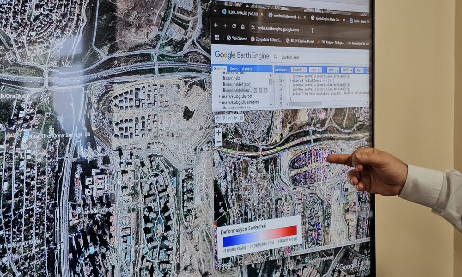Expand the users/kutogluh/roof repository
The image size is (462, 277).
pyautogui.click(x=220, y=96)
